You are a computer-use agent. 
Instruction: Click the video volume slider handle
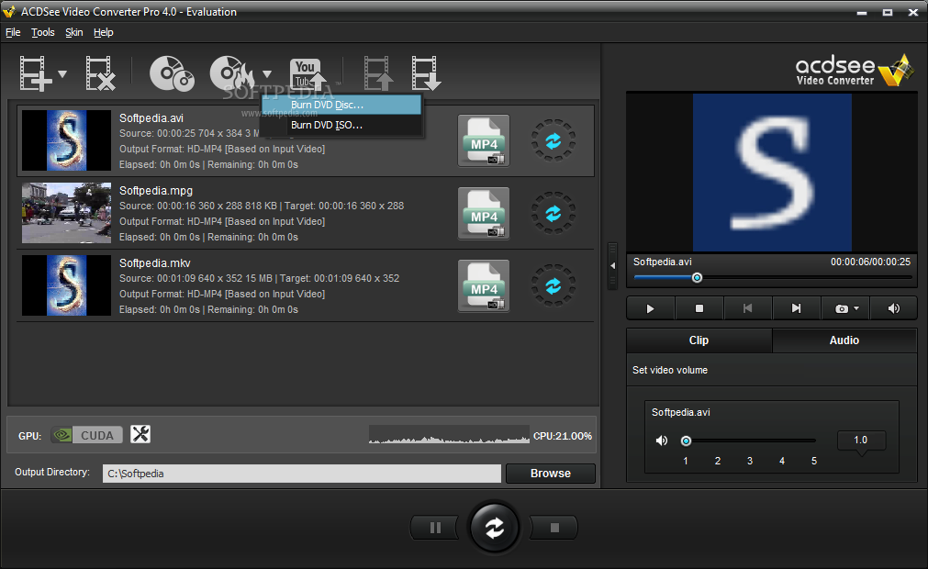pyautogui.click(x=686, y=441)
